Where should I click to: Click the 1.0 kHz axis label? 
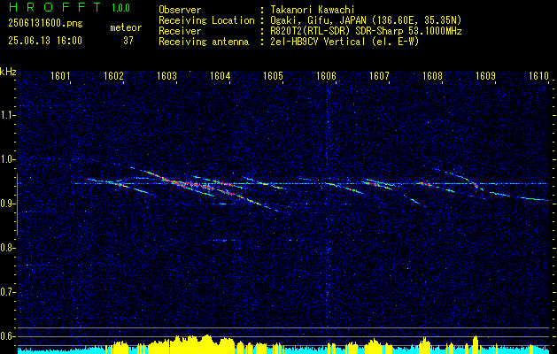tap(6, 159)
